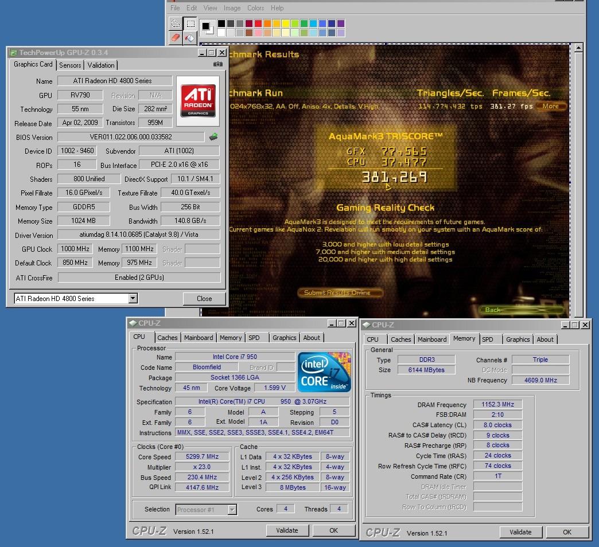Pick the bright yellow swatch in Paint palette
Image resolution: width=599 pixels, height=547 pixels.
click(x=286, y=24)
